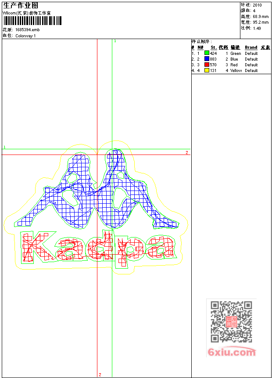Click the color count value '4' in the header
The height and width of the screenshot is (378, 272).
(254, 11)
